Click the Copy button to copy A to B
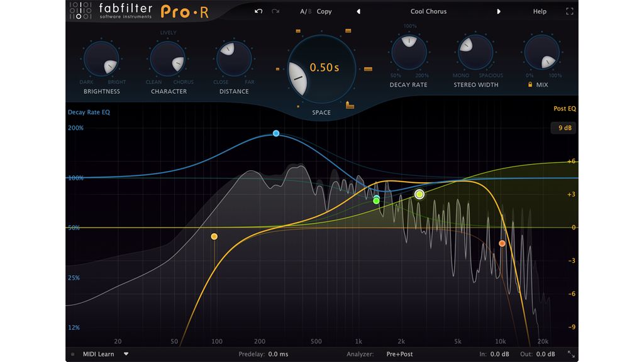The height and width of the screenshot is (362, 644). 324,11
